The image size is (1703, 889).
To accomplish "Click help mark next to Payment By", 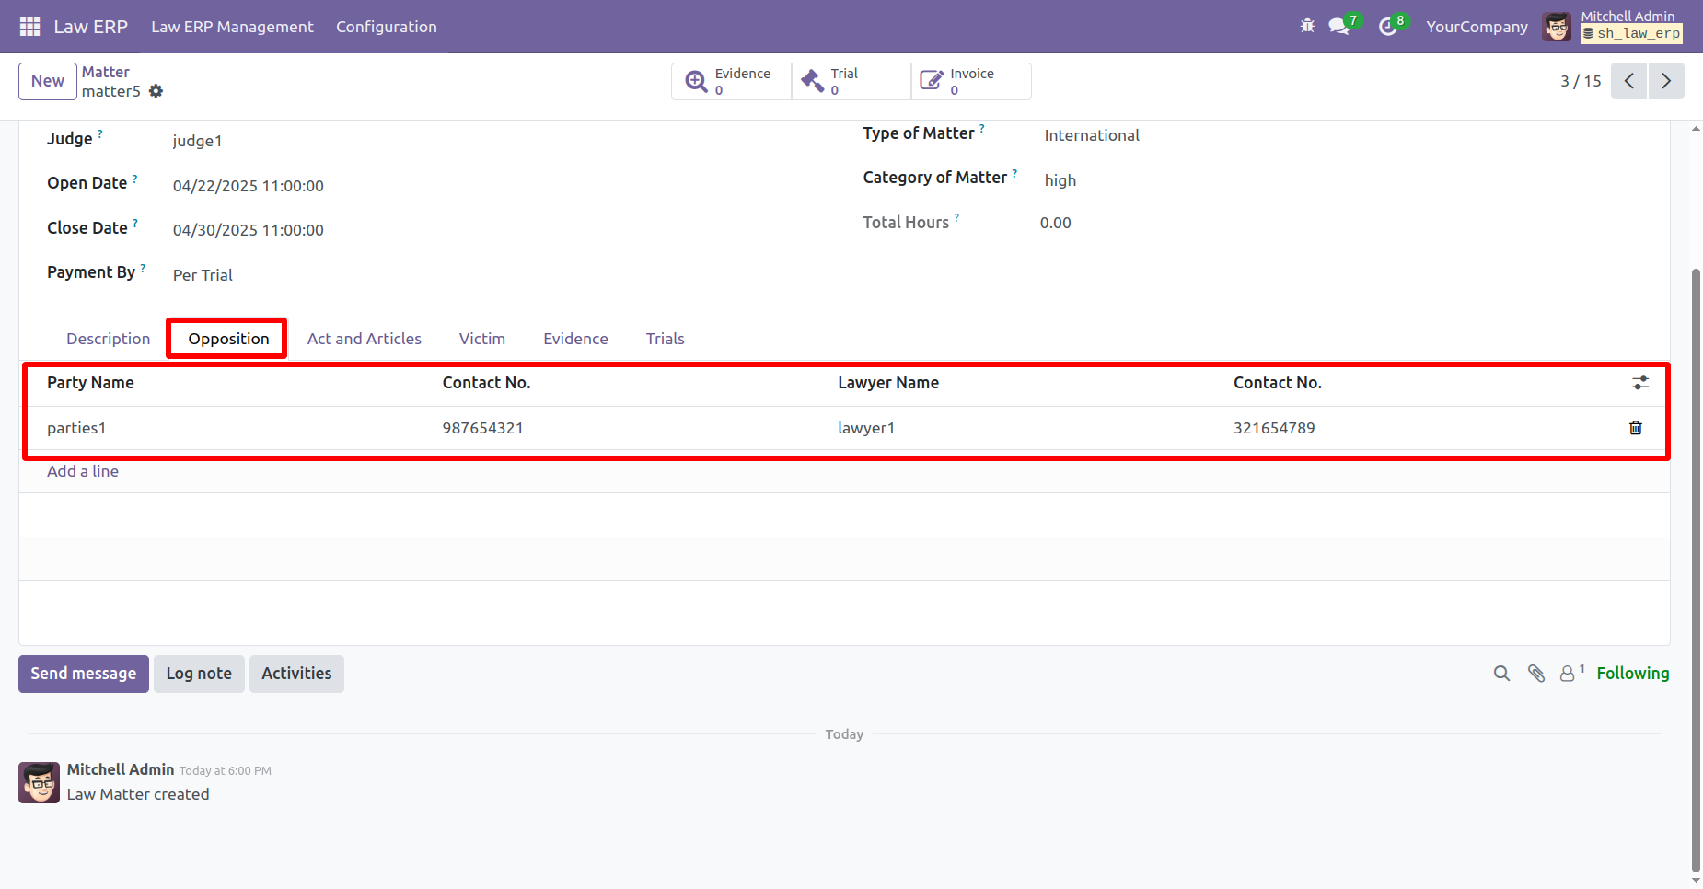I will [143, 268].
